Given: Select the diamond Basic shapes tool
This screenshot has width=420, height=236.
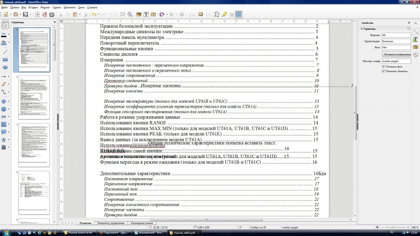Looking at the screenshot, I should pyautogui.click(x=4, y=101).
